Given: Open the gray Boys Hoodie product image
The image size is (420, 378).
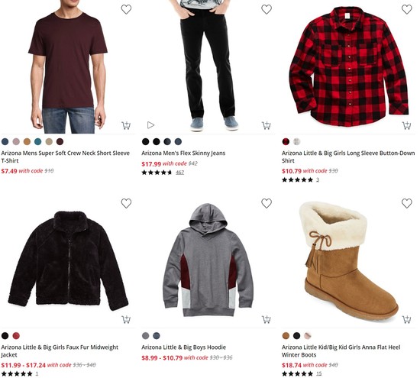Looking at the screenshot, I should (x=208, y=260).
